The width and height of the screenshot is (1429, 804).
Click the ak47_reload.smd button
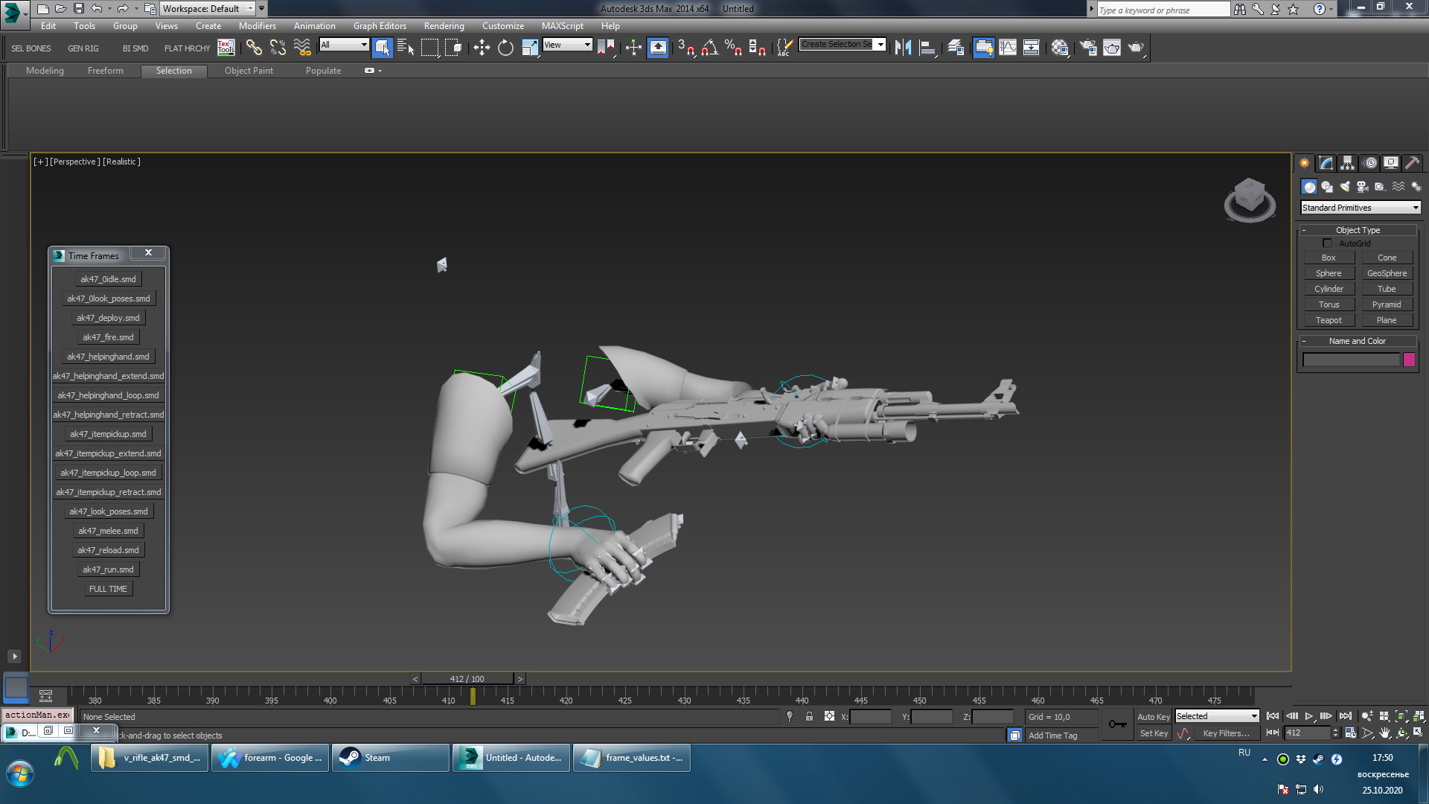click(108, 550)
